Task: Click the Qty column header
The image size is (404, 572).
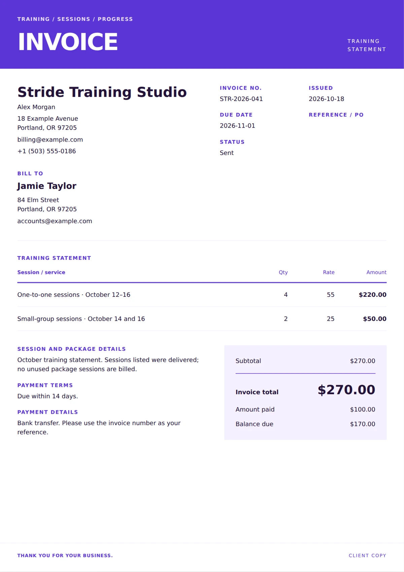Action: [x=283, y=272]
